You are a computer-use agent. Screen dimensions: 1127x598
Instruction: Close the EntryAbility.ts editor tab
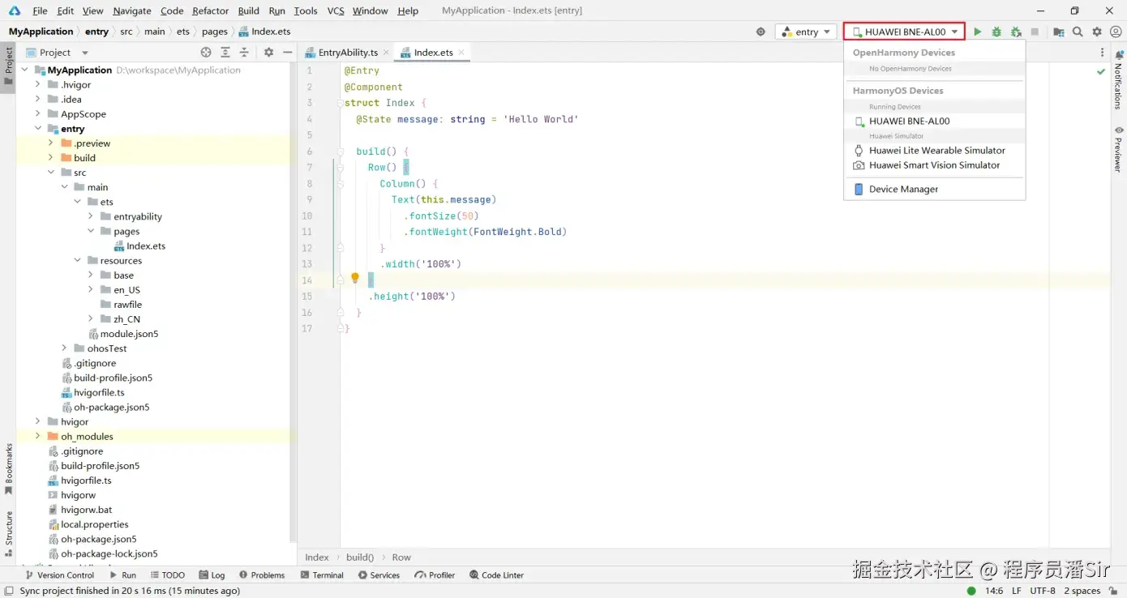click(387, 52)
